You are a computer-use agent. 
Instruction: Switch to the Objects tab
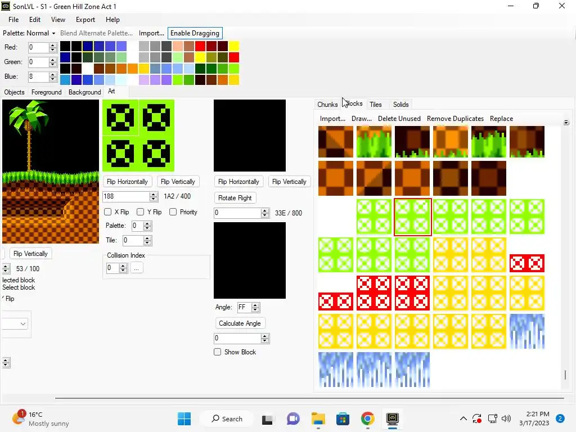tap(14, 92)
